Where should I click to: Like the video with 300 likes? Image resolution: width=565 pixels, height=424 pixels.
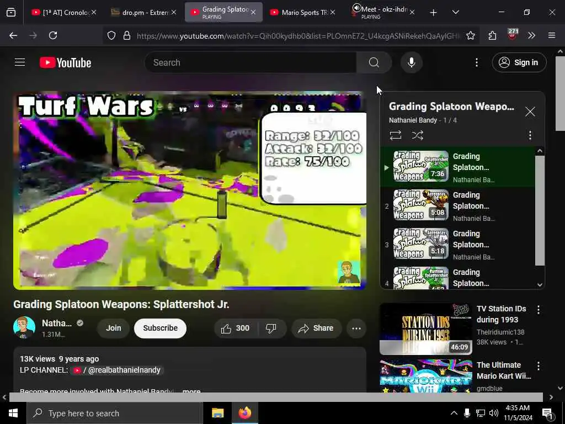pos(235,328)
